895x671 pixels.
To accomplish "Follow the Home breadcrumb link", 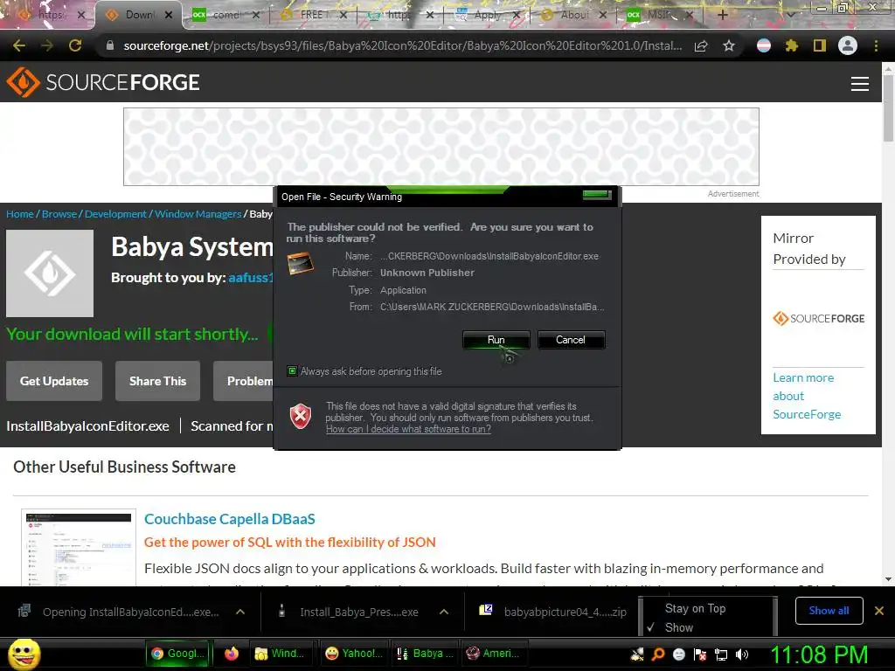I will pos(20,214).
